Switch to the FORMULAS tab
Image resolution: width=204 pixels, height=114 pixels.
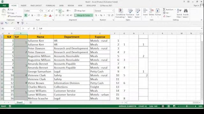50,6
